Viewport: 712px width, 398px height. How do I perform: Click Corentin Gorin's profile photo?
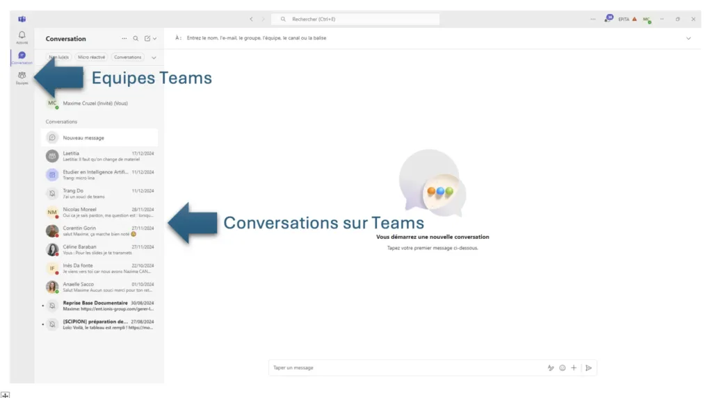52,231
